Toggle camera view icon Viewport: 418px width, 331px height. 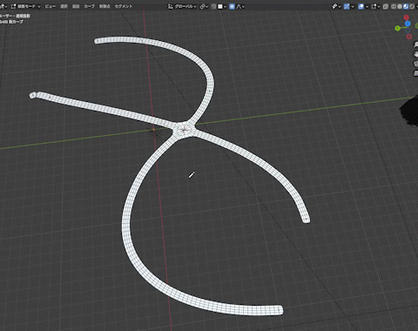pyautogui.click(x=415, y=64)
